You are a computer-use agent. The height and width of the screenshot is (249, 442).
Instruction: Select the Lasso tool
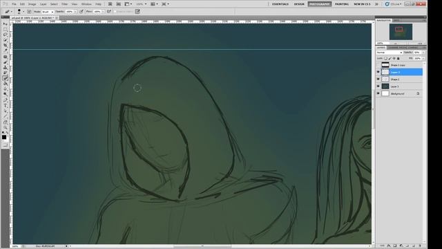[x=5, y=35]
